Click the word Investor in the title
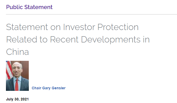The height and width of the screenshot is (103, 177). 79,27
